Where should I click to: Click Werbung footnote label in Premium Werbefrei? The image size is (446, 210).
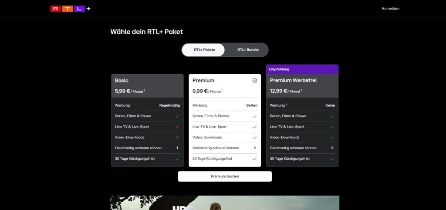coord(278,105)
